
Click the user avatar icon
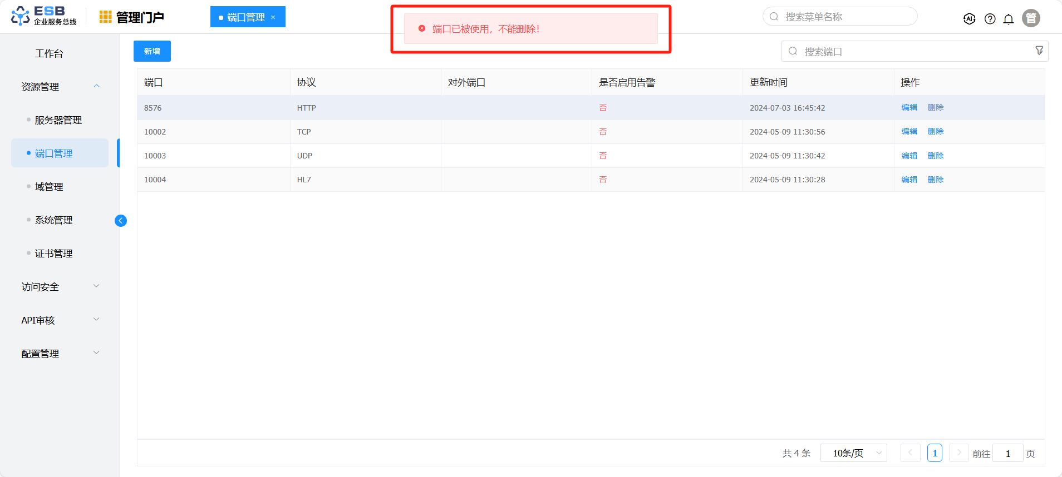pyautogui.click(x=1031, y=18)
